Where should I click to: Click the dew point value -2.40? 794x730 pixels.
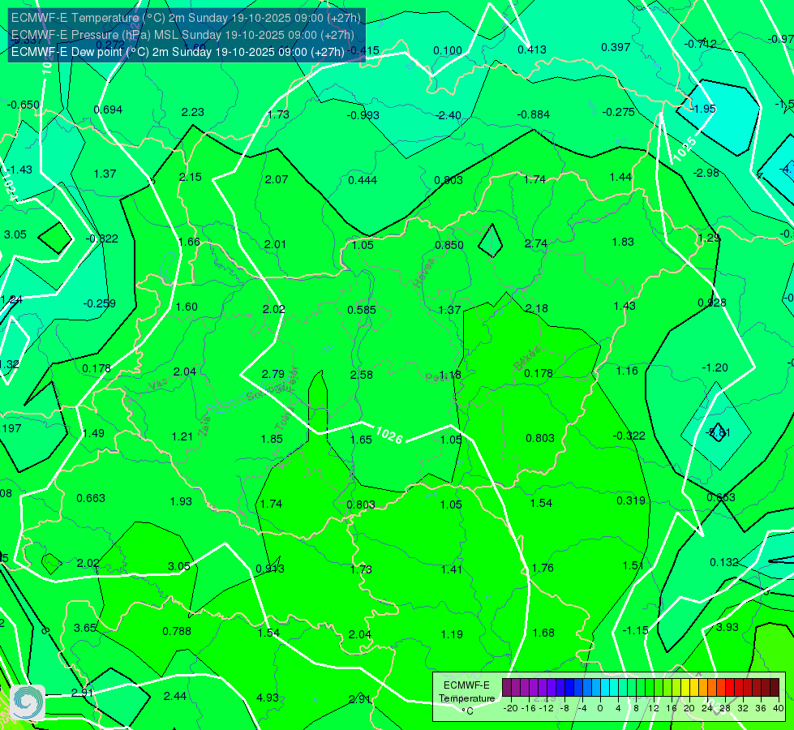point(449,115)
